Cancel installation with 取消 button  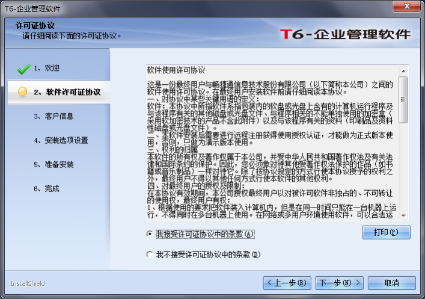pos(392,283)
